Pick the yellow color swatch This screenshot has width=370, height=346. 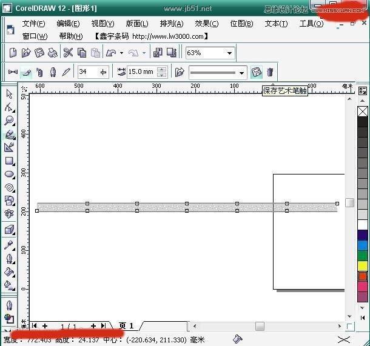click(363, 265)
